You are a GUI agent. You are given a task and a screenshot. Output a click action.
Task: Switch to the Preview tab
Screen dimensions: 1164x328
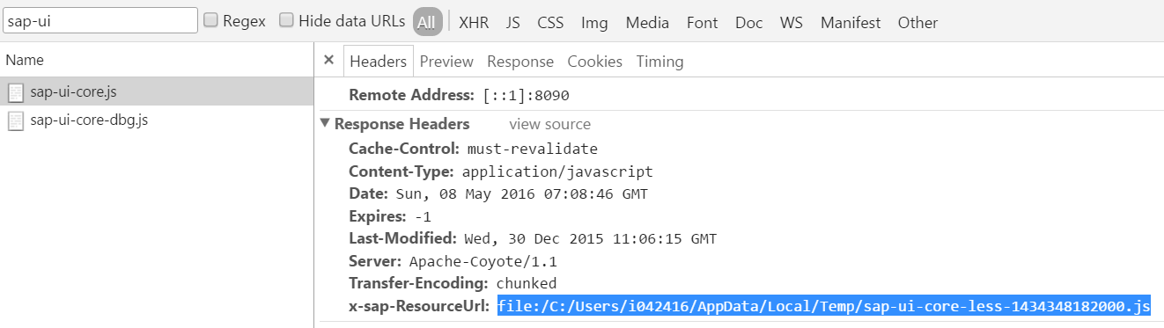[446, 62]
